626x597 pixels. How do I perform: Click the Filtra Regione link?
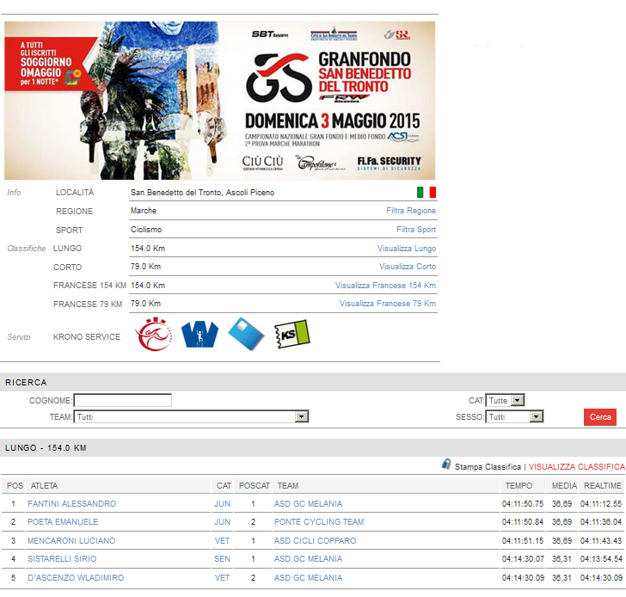(411, 211)
